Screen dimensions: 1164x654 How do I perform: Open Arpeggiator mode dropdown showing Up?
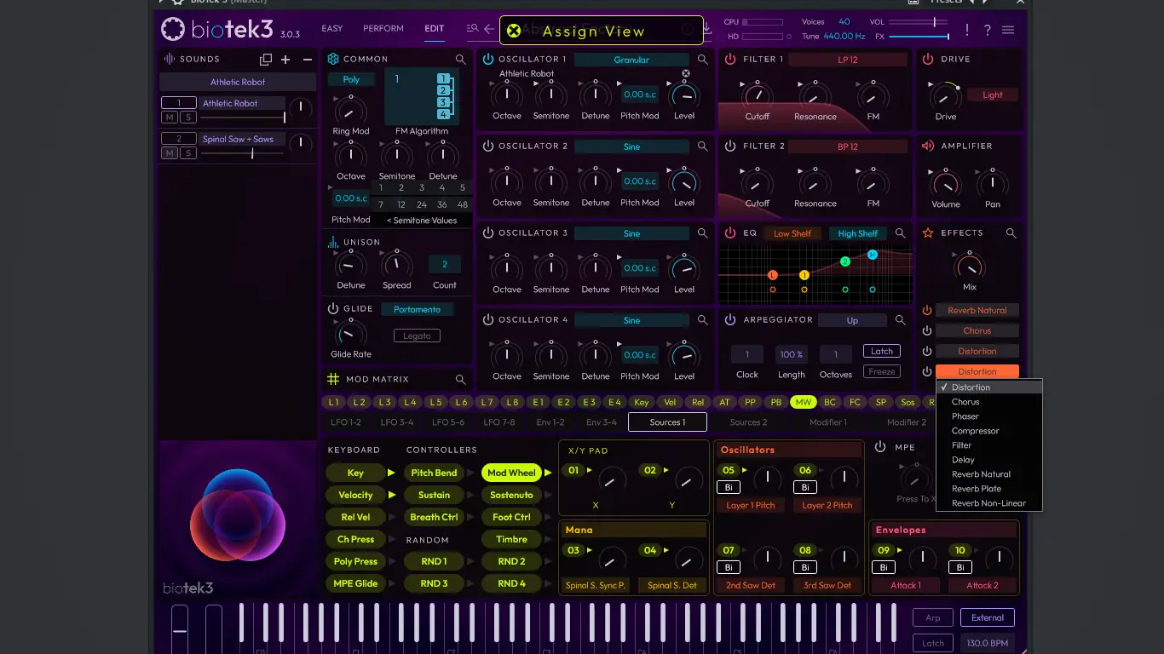click(852, 320)
